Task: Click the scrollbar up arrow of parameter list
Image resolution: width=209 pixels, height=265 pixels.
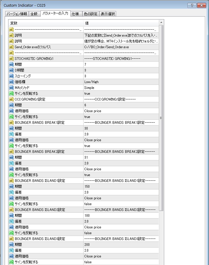Action: 161,22
